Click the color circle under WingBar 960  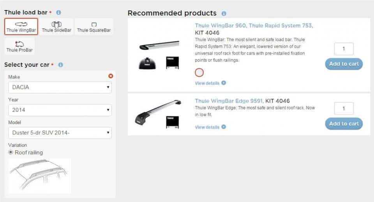[199, 72]
